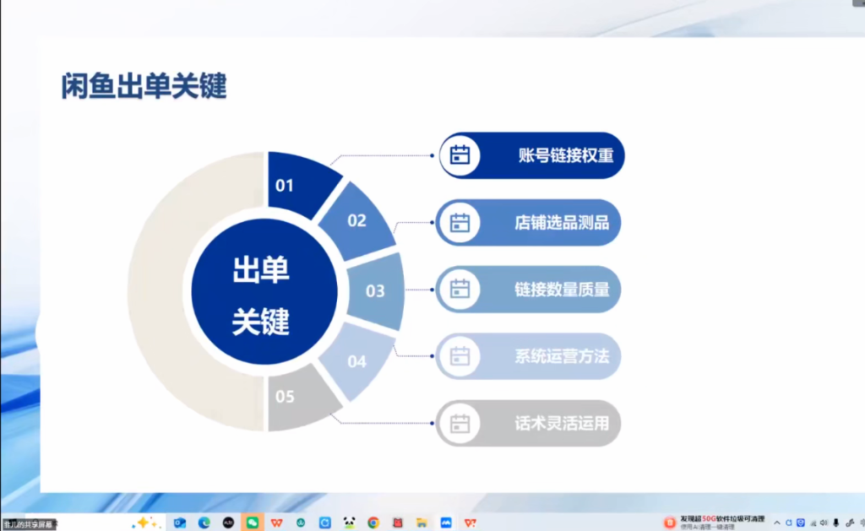The image size is (865, 531).
Task: Open the blue meeting app taskbar icon
Action: (446, 523)
